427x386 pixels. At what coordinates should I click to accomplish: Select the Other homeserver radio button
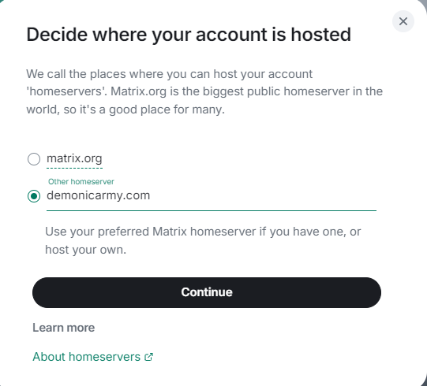[x=34, y=196]
